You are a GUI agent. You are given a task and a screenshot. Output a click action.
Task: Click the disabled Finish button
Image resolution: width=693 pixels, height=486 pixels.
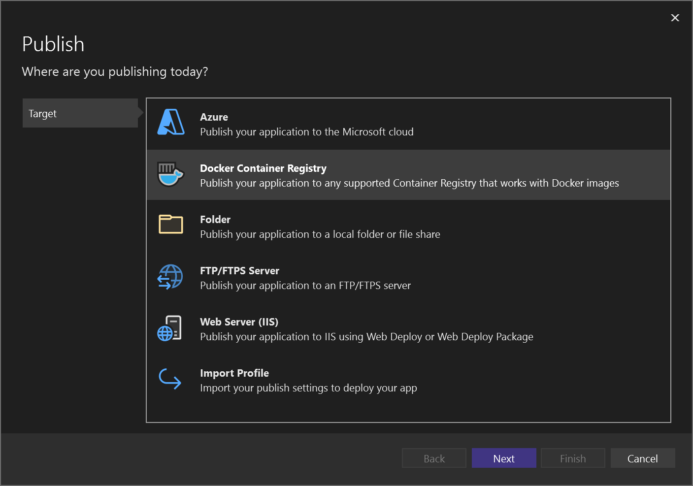point(572,458)
